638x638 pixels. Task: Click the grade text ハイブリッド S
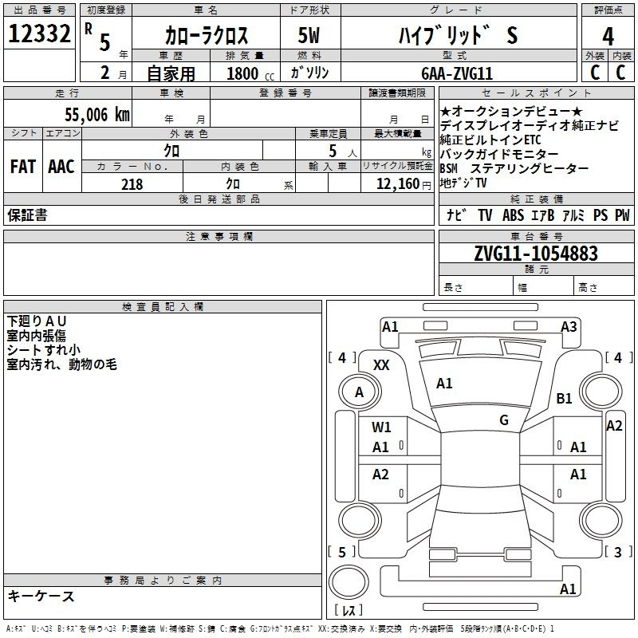coord(457,36)
